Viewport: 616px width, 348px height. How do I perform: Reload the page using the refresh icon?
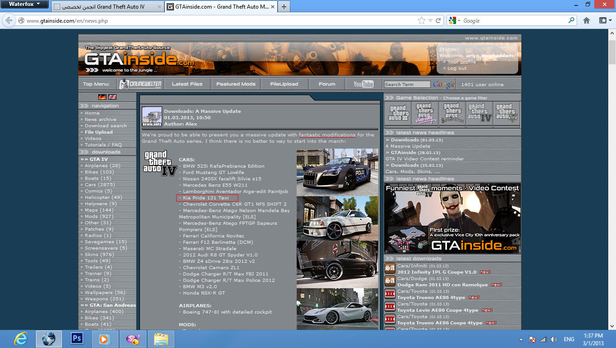438,20
